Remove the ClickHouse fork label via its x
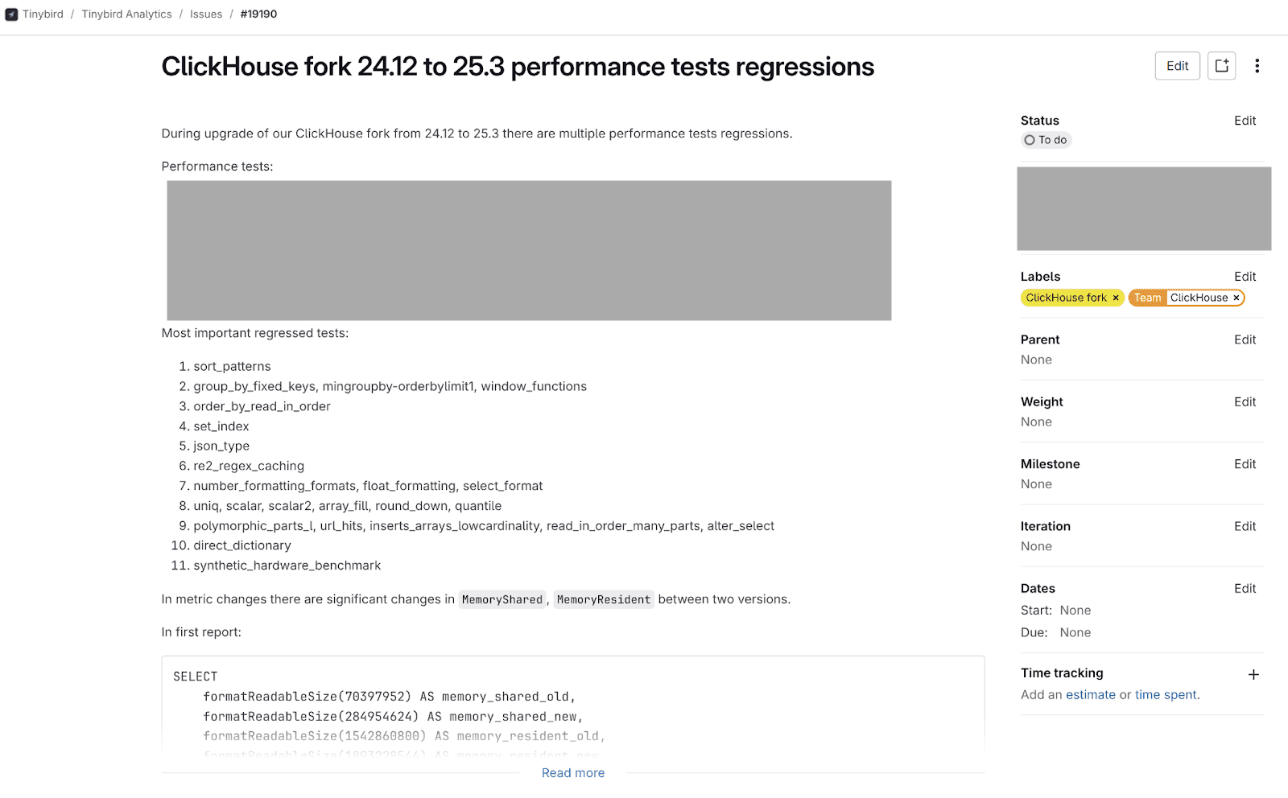 tap(1117, 298)
